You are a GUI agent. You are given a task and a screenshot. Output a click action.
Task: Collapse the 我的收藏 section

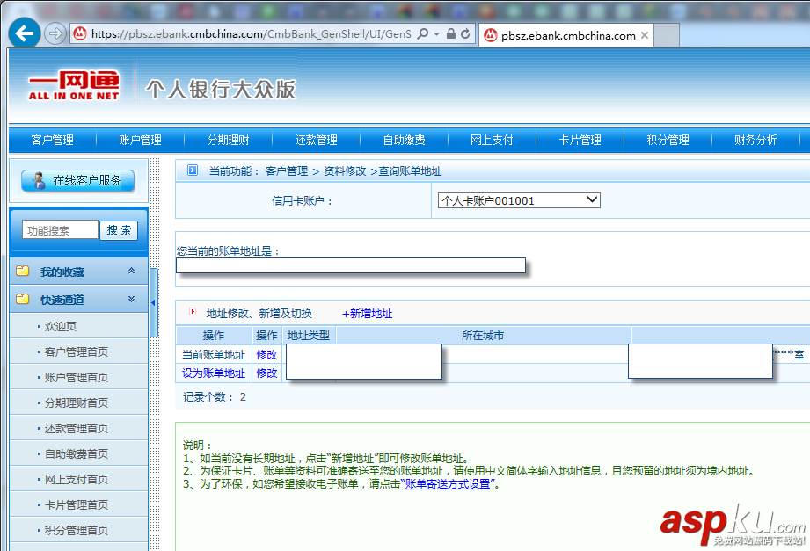pyautogui.click(x=133, y=271)
